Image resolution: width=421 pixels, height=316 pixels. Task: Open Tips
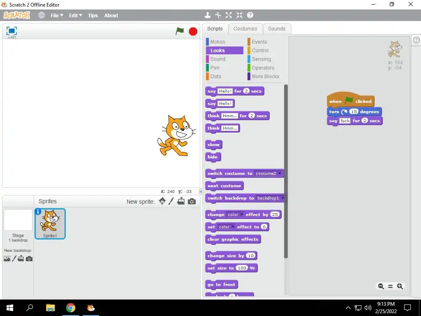[93, 16]
